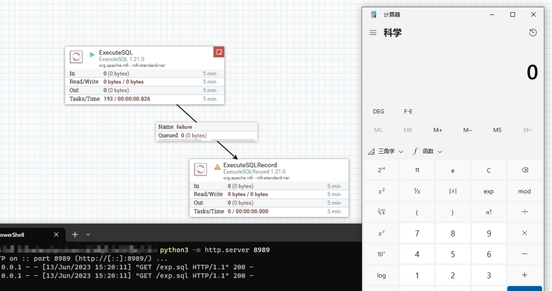Click digit 5 on calculator
The width and height of the screenshot is (552, 291).
pos(453,254)
